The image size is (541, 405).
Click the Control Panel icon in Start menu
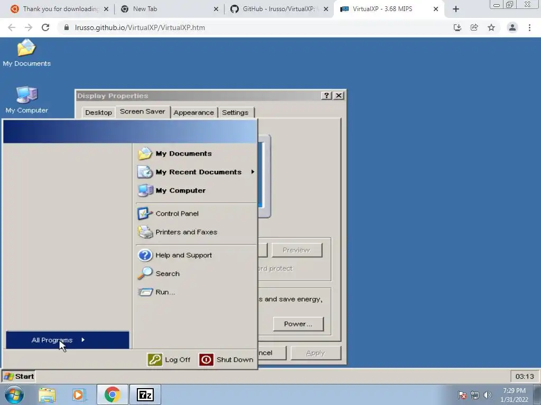click(x=145, y=214)
